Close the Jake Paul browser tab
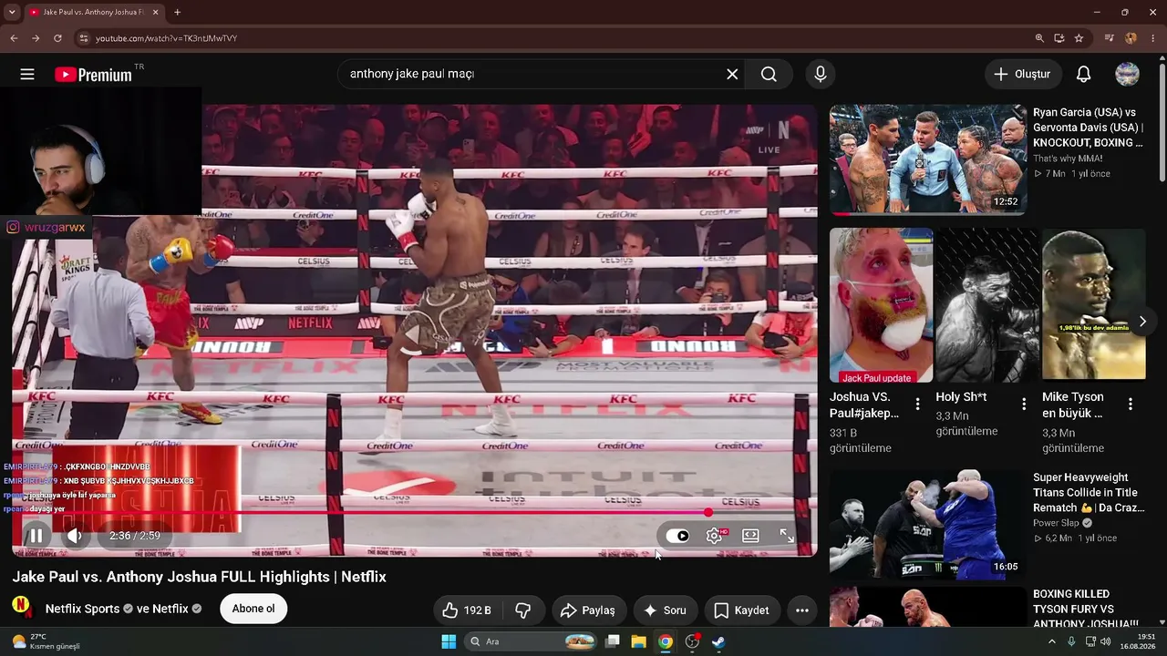The image size is (1167, 656). tap(156, 13)
